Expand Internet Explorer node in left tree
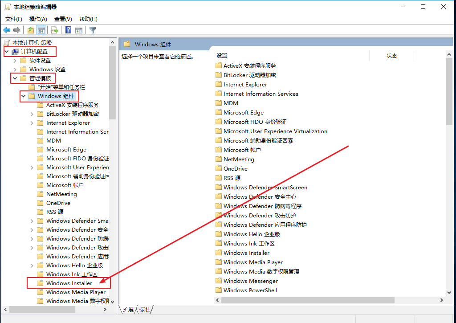 (32, 123)
